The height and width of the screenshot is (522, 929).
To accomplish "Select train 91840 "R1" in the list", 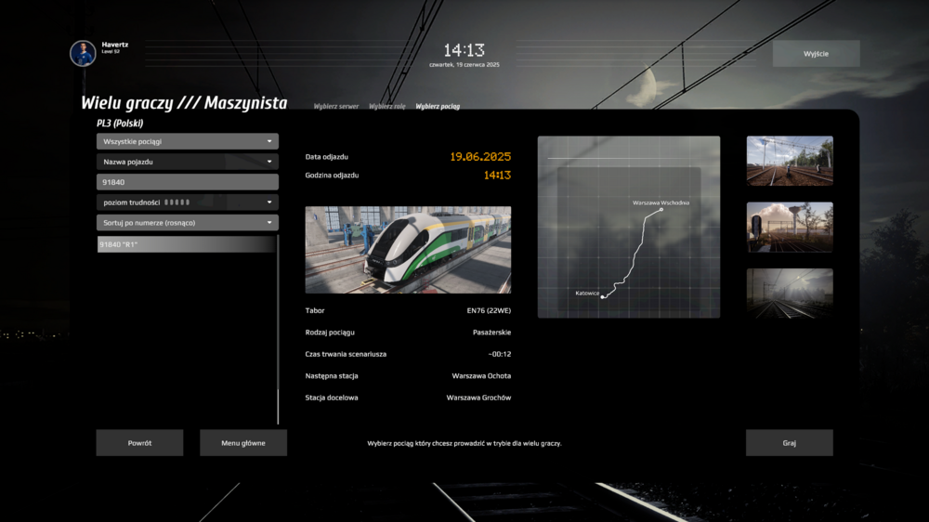I will [x=187, y=244].
